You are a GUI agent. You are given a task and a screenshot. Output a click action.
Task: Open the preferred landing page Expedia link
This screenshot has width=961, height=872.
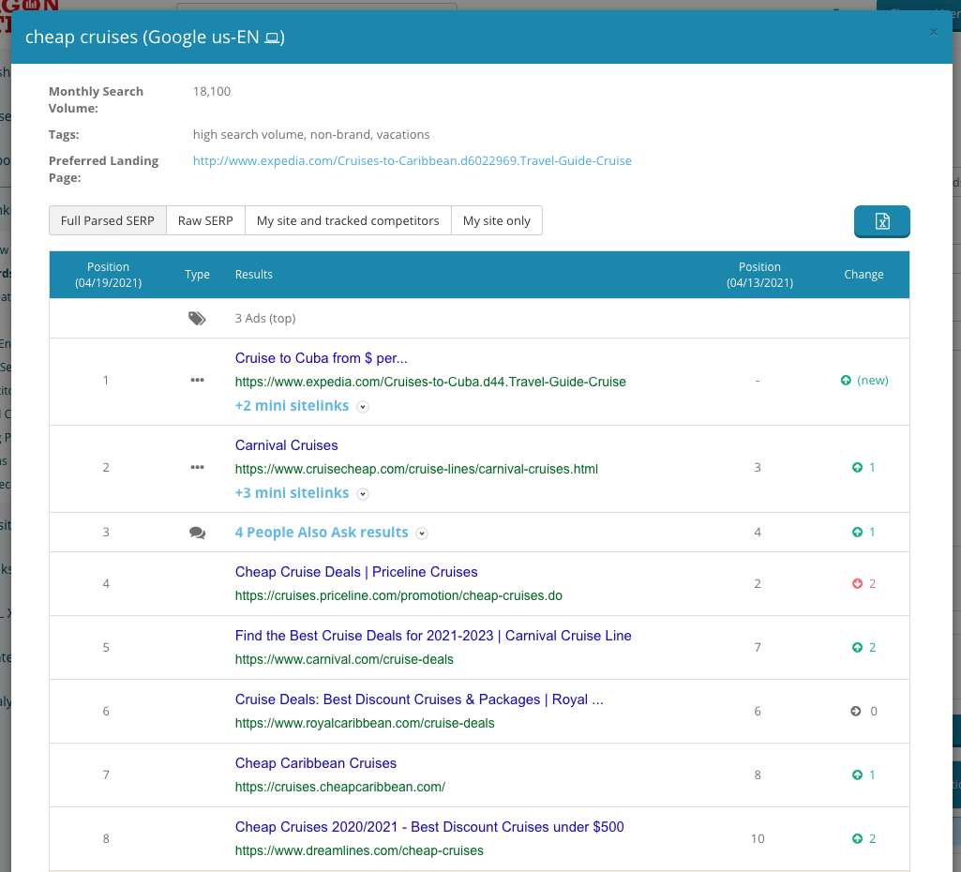[411, 160]
